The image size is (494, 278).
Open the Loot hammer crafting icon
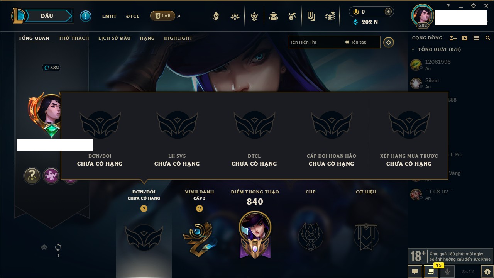point(292,16)
